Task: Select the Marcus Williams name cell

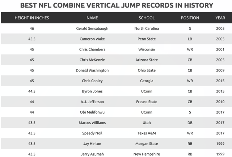Action: (x=92, y=123)
